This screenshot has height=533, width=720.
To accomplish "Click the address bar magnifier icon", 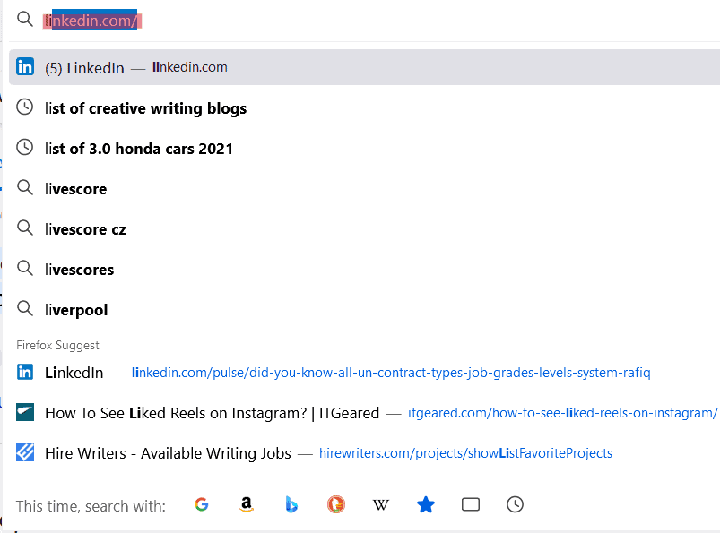I will tap(25, 20).
